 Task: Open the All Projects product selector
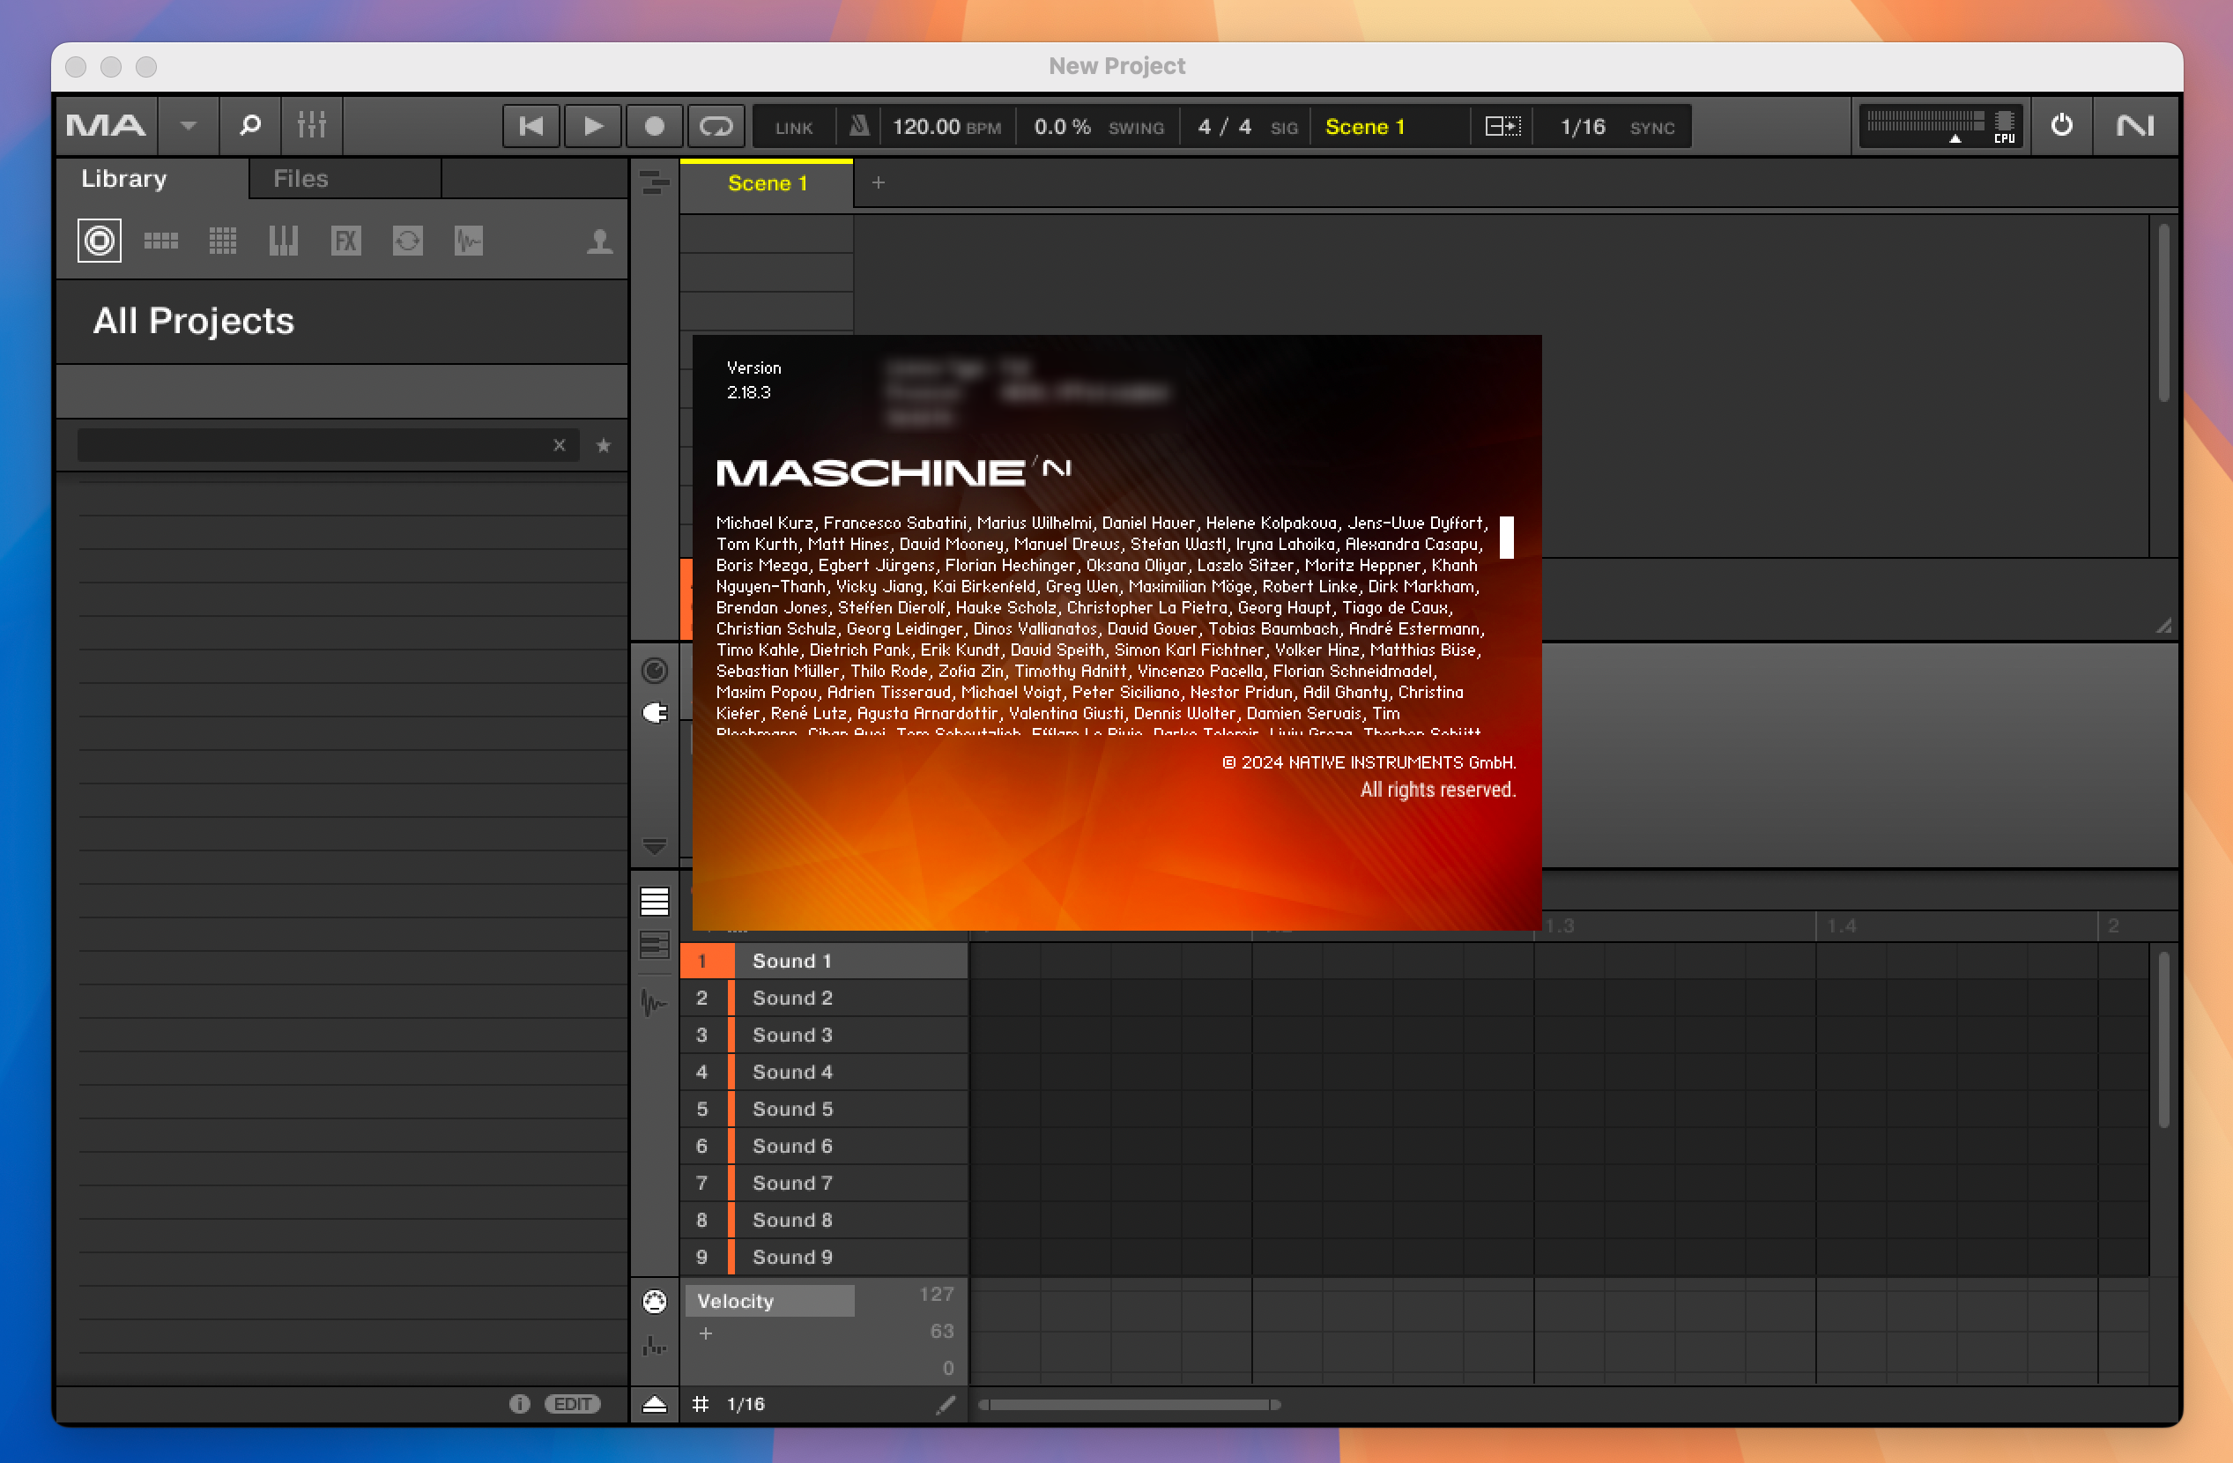pos(342,321)
